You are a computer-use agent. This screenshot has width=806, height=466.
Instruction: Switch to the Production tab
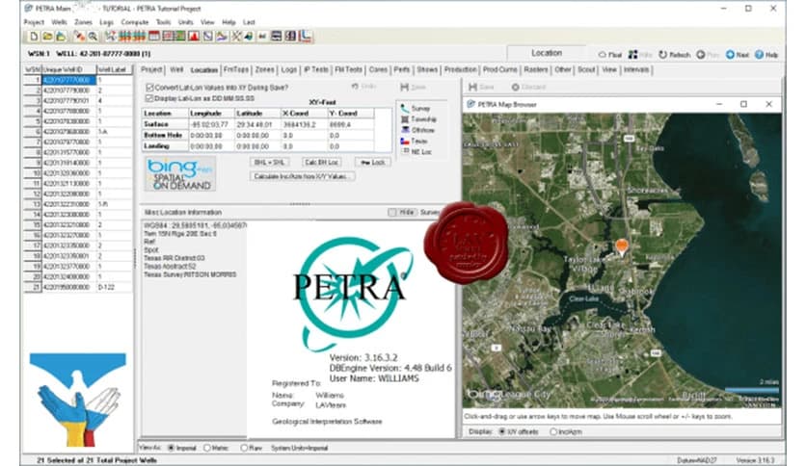point(460,69)
